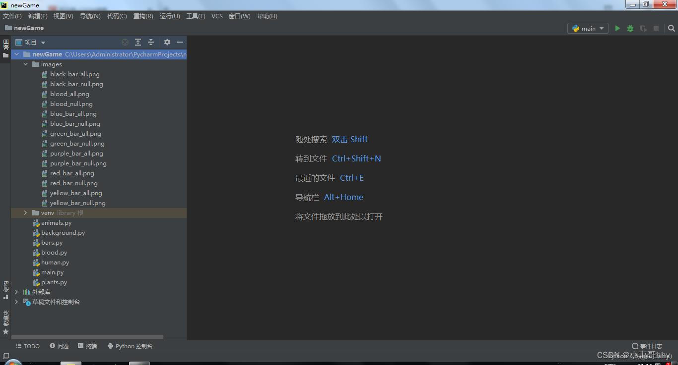Open the Navigate (导航) menu
The height and width of the screenshot is (365, 678).
90,16
